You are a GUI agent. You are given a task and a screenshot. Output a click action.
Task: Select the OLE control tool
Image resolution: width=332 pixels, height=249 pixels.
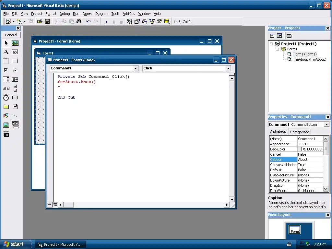pos(6,134)
